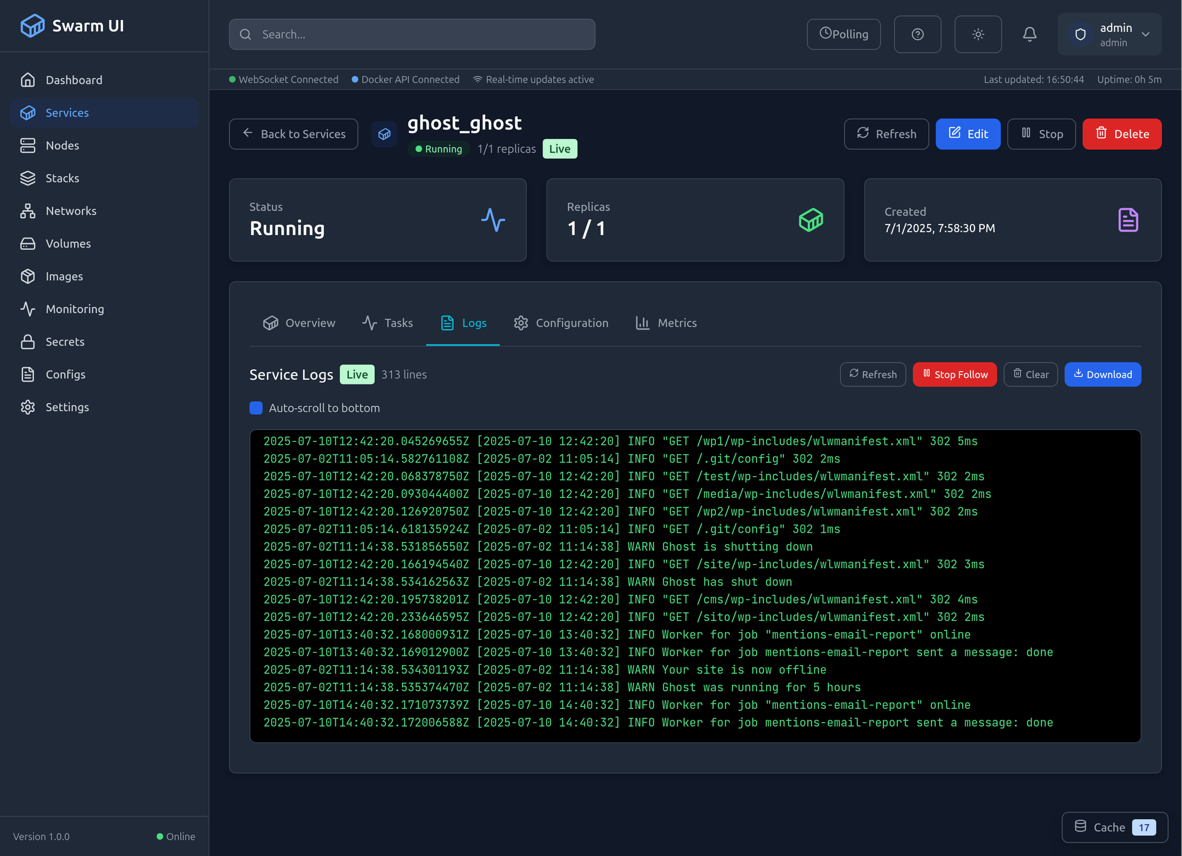Click "Docker API Connected" status text
1182x856 pixels.
click(410, 79)
